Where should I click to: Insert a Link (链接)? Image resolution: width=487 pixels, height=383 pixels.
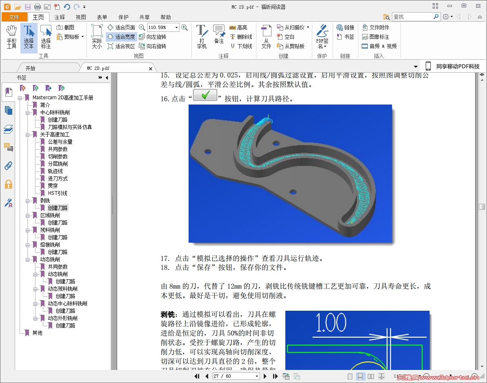(345, 27)
